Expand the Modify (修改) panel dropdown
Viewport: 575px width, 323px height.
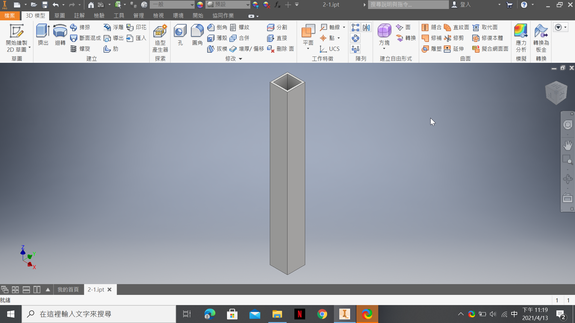click(x=240, y=59)
